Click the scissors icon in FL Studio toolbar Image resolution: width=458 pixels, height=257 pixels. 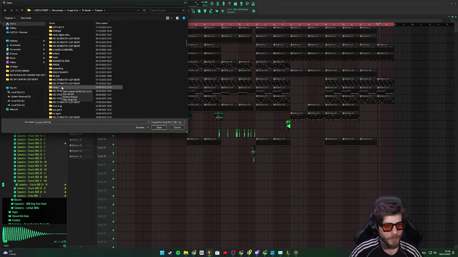218,4
